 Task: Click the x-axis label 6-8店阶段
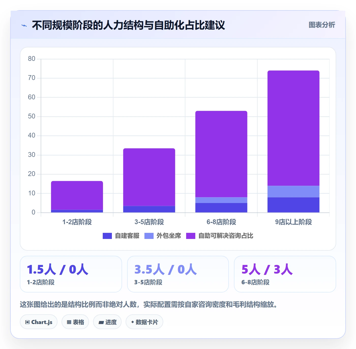[x=221, y=222]
